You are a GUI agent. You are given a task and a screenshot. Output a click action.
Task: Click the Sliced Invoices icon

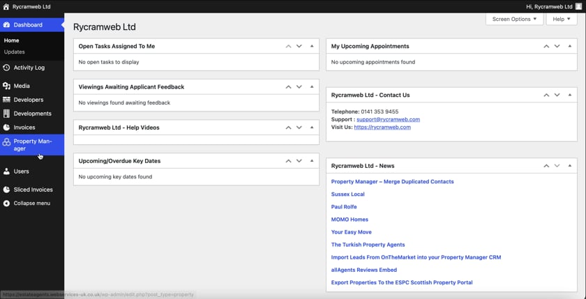point(6,190)
